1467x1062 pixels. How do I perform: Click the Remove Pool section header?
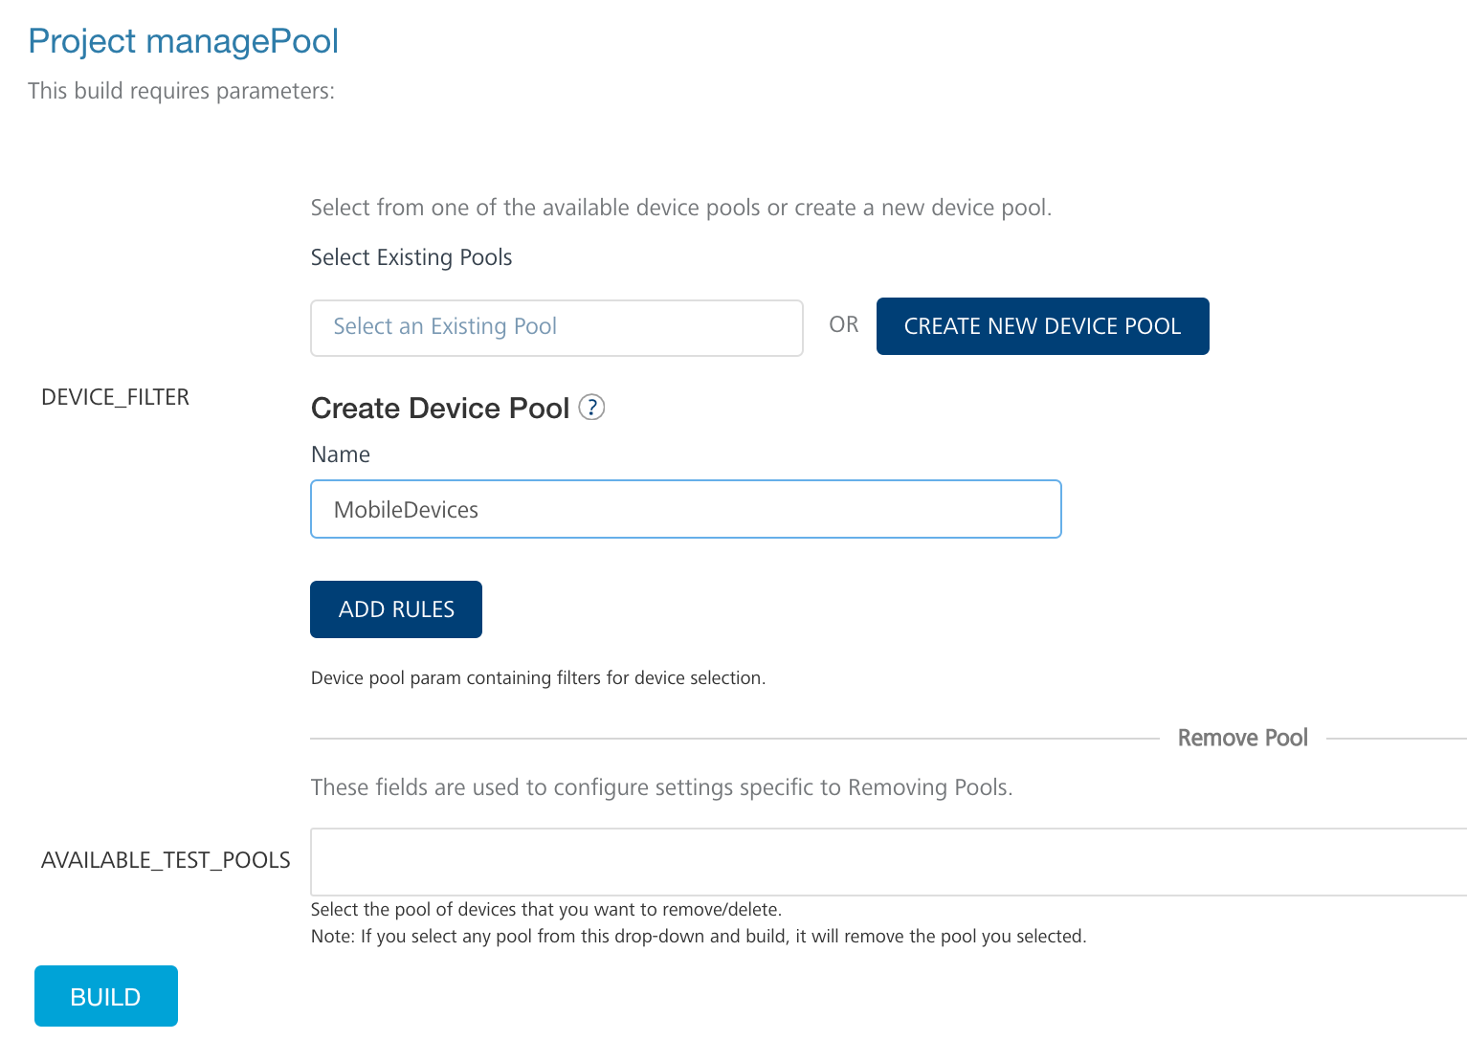[x=1242, y=738]
